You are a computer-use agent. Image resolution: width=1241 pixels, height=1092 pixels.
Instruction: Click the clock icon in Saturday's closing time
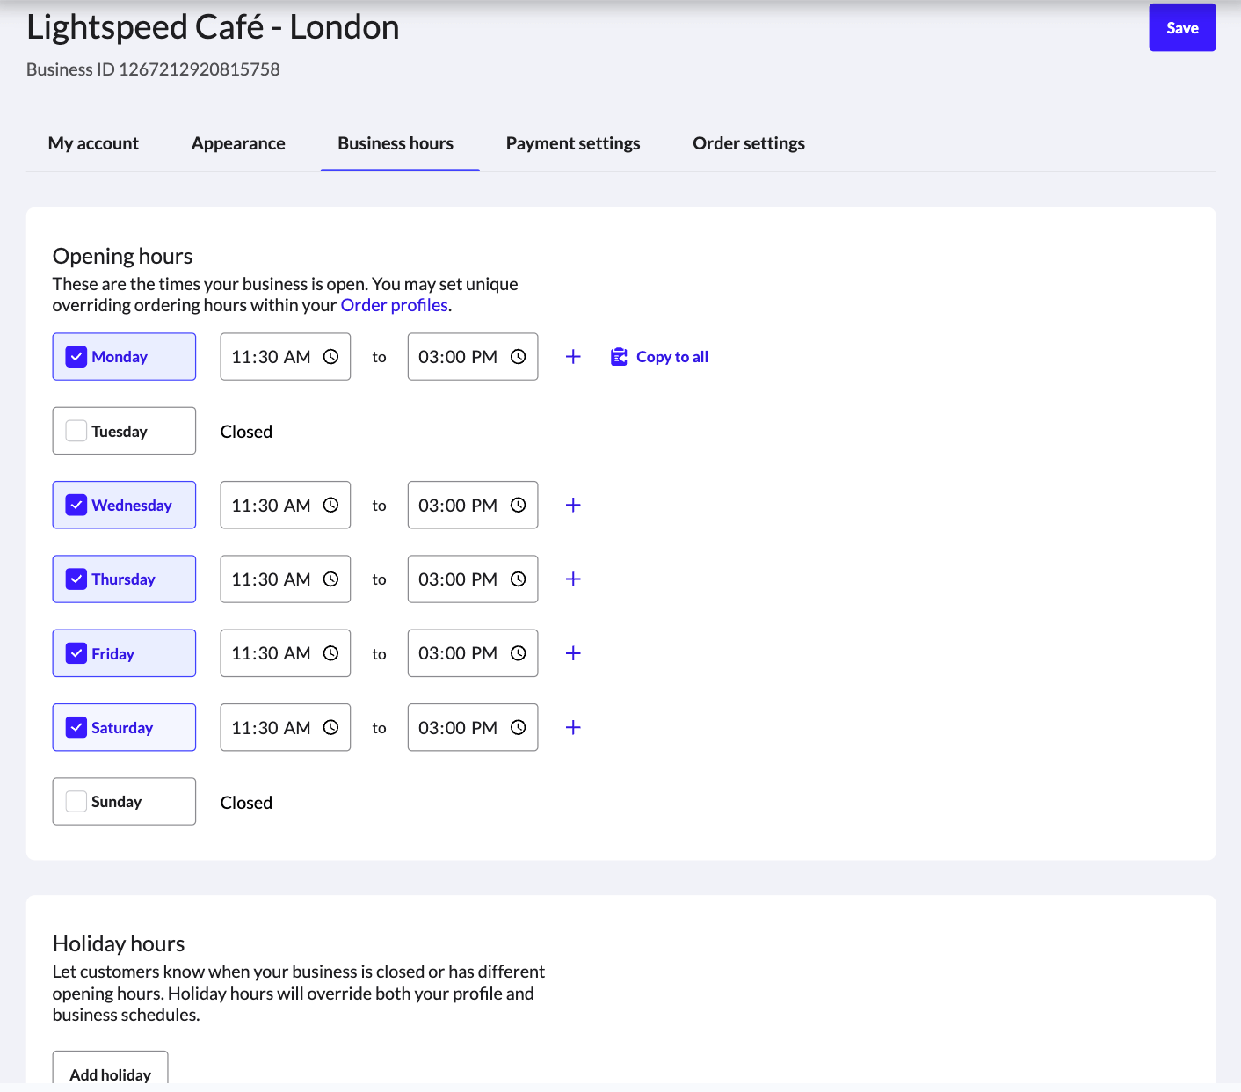click(519, 728)
